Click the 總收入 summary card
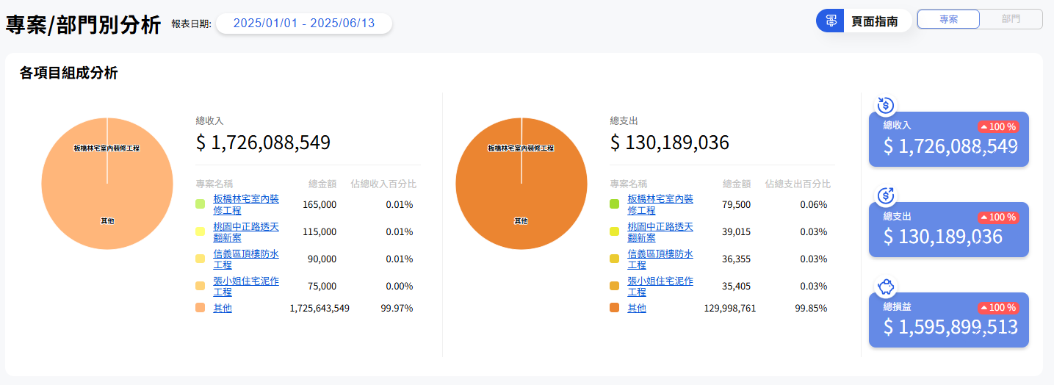 point(948,140)
